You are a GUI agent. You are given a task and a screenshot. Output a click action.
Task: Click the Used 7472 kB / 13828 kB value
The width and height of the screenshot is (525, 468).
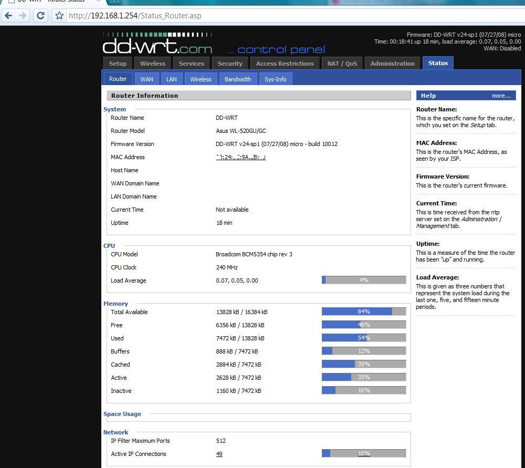tap(240, 338)
